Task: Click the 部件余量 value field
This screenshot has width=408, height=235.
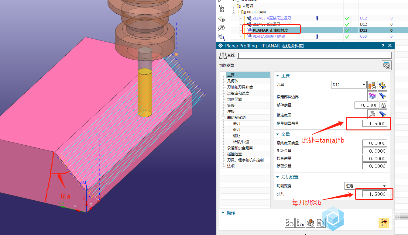Action: point(367,105)
